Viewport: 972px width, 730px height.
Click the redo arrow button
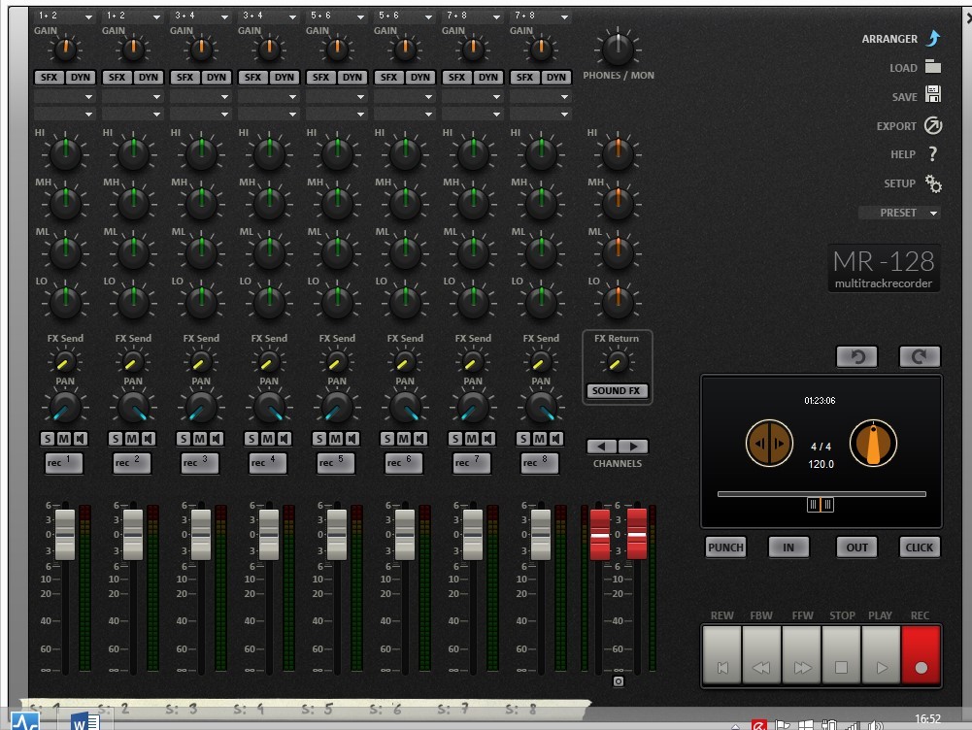tap(920, 356)
